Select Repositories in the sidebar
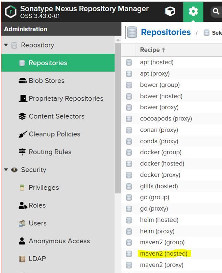This screenshot has height=273, width=222. [x=58, y=63]
